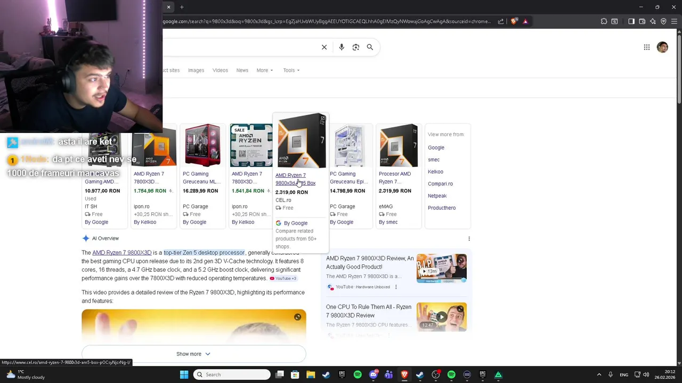The height and width of the screenshot is (383, 682).
Task: Open the YouTube +3 sources chip
Action: [283, 278]
